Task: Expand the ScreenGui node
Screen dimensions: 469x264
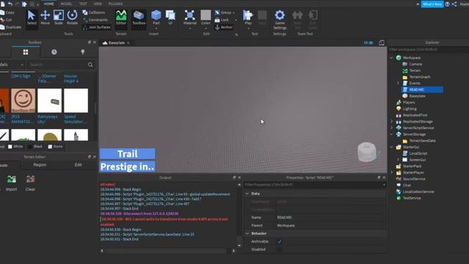Action: tap(398, 160)
